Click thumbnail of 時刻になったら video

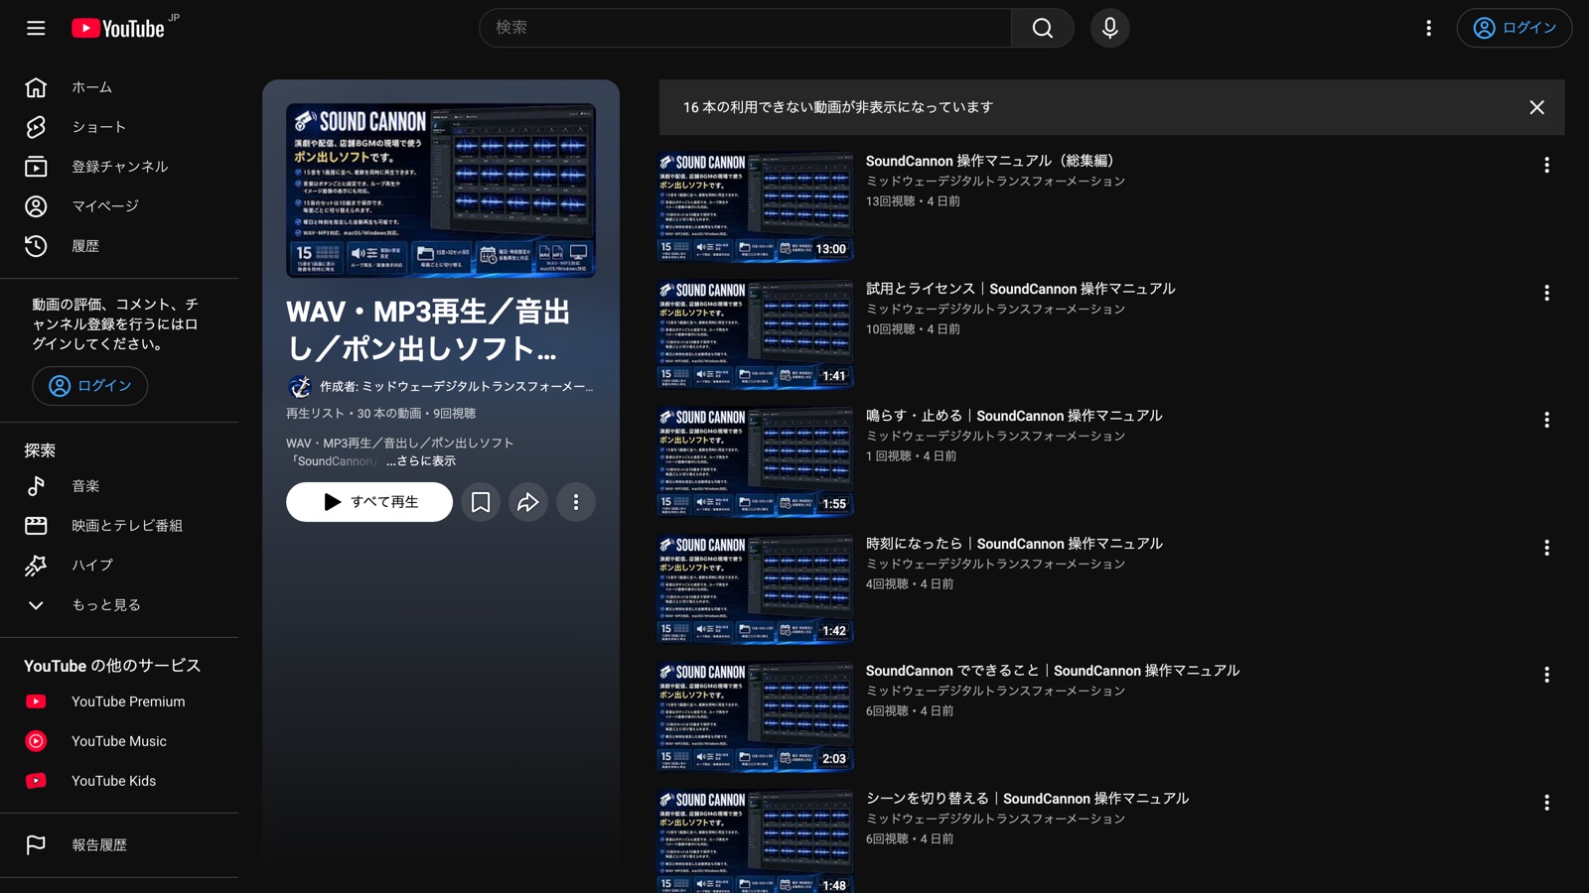tap(756, 589)
